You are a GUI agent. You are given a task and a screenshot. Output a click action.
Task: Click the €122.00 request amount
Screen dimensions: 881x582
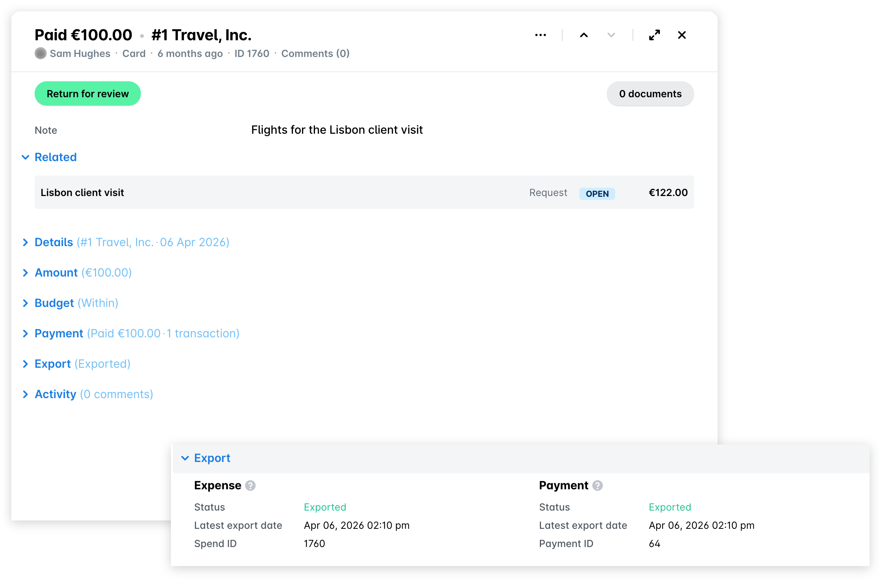click(x=668, y=193)
